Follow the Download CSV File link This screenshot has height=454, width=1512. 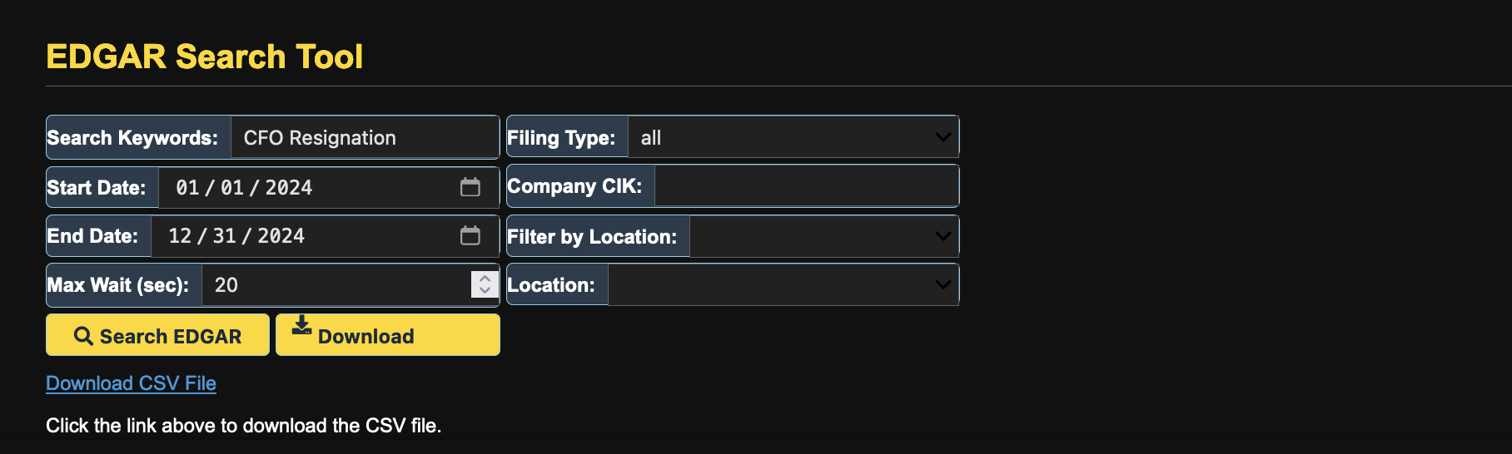(x=131, y=383)
